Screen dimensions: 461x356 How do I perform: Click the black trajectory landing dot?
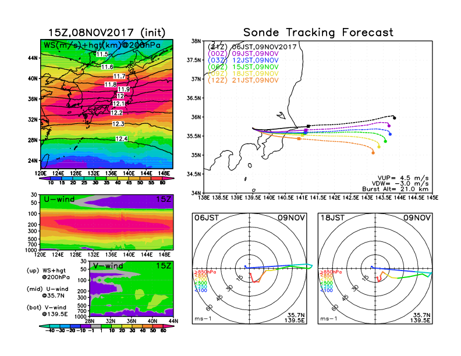pyautogui.click(x=394, y=118)
